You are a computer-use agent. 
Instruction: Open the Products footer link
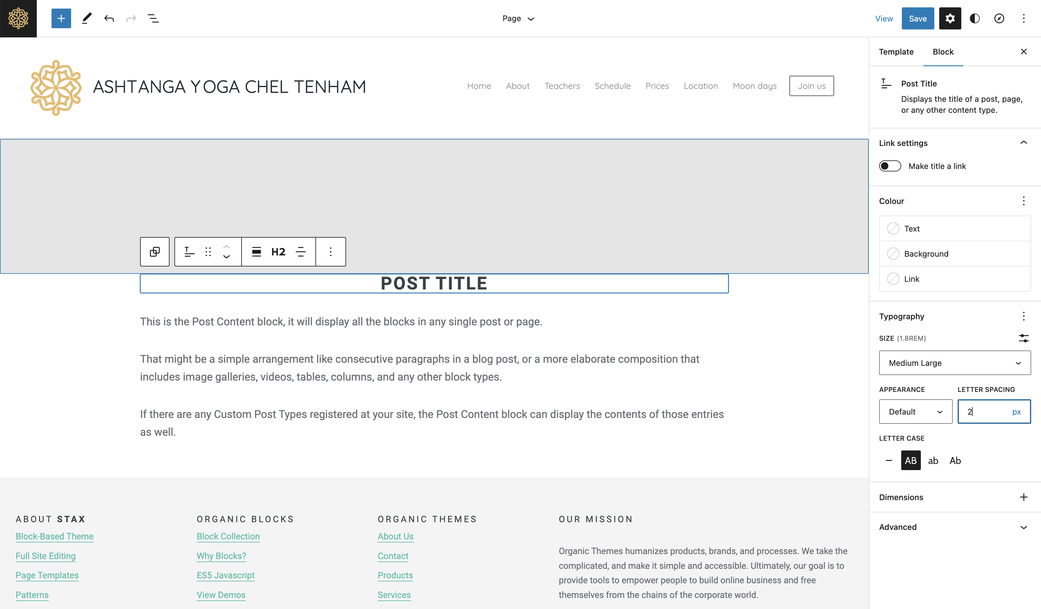coord(395,575)
